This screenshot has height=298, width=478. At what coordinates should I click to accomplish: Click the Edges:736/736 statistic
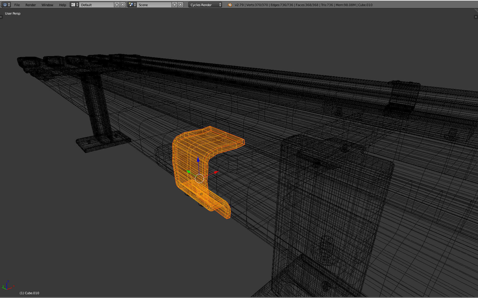pos(282,5)
